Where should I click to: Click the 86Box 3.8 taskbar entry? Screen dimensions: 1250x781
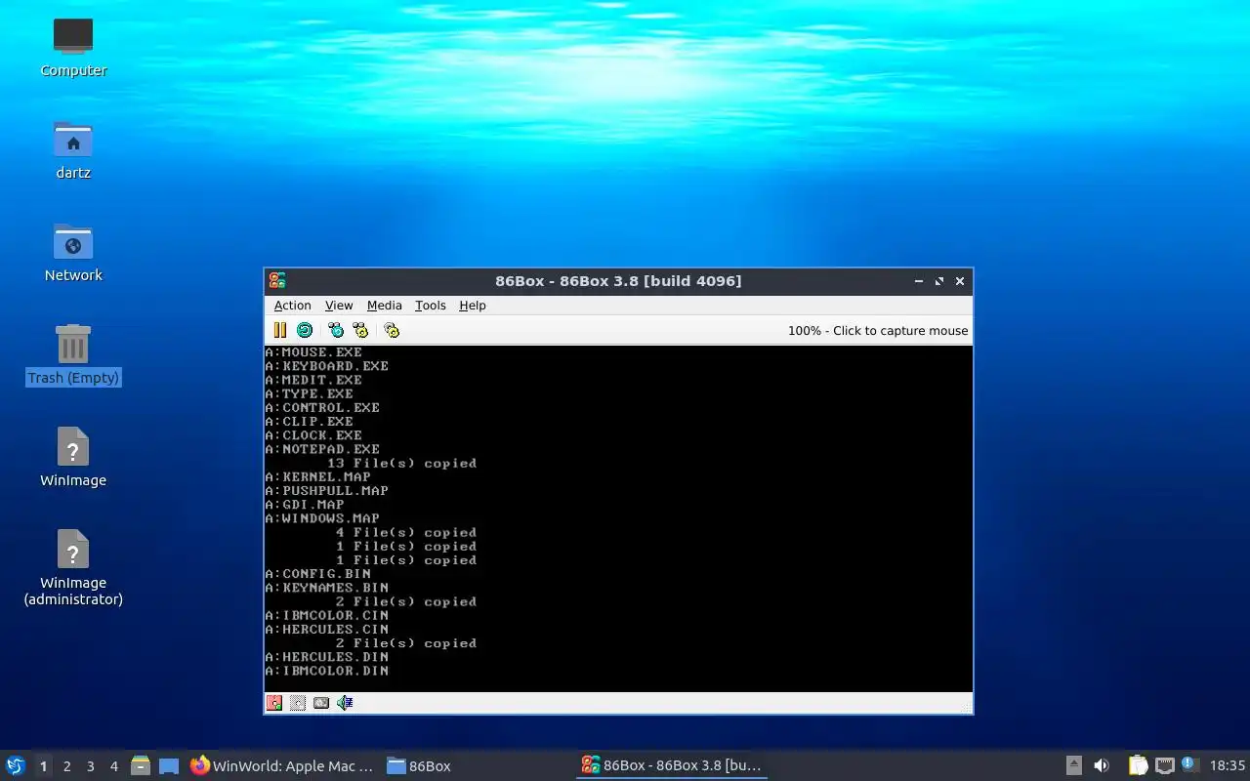point(671,766)
